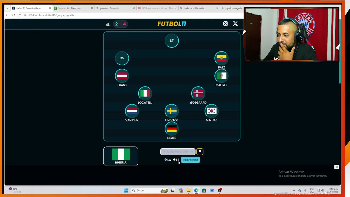Click Lindelöf's Sweden flag circle

point(172,111)
